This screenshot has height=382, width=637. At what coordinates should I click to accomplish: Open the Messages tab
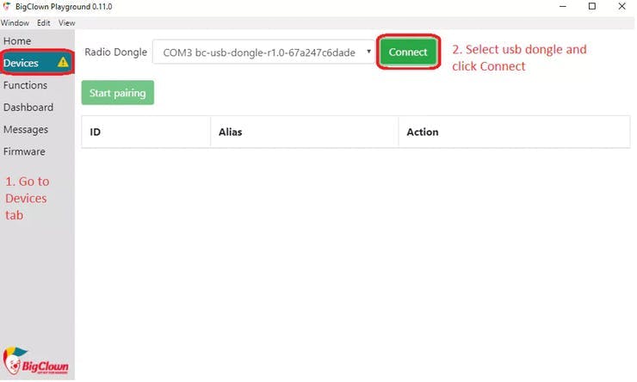(x=26, y=130)
